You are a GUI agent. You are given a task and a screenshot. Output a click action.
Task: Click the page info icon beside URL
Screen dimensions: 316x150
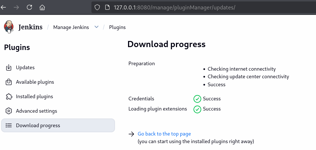coord(107,7)
